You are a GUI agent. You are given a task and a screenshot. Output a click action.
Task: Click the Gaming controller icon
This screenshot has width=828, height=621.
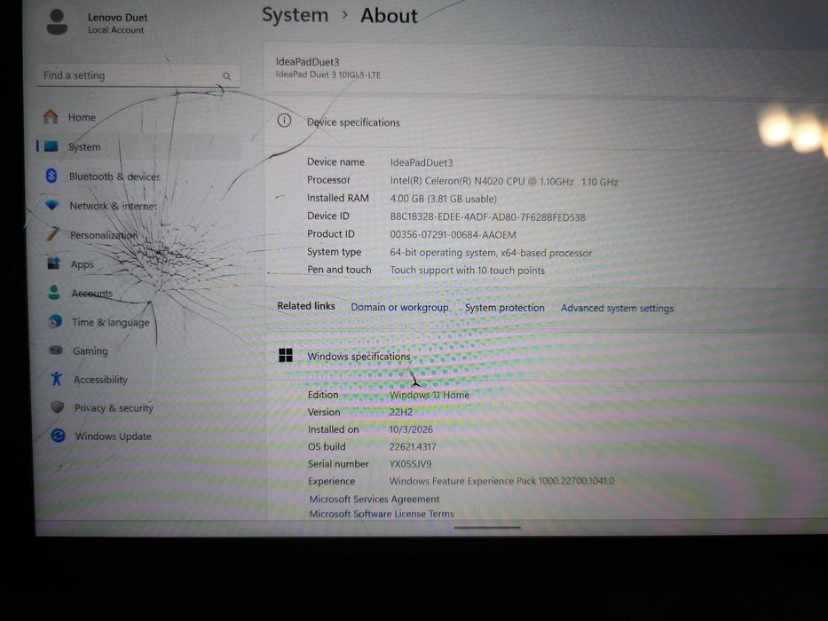coord(55,350)
